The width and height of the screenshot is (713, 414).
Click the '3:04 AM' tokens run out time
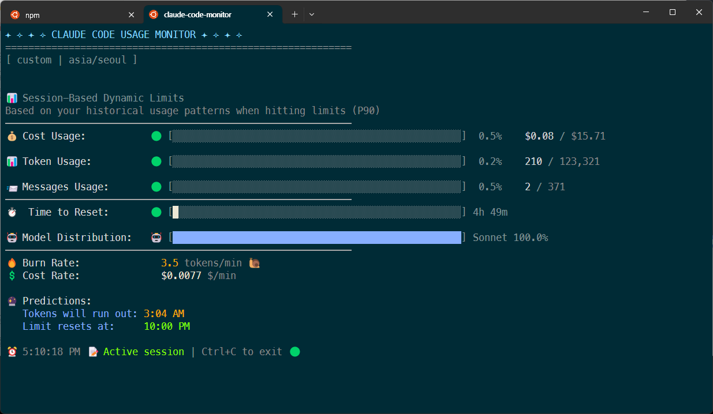[x=164, y=314]
